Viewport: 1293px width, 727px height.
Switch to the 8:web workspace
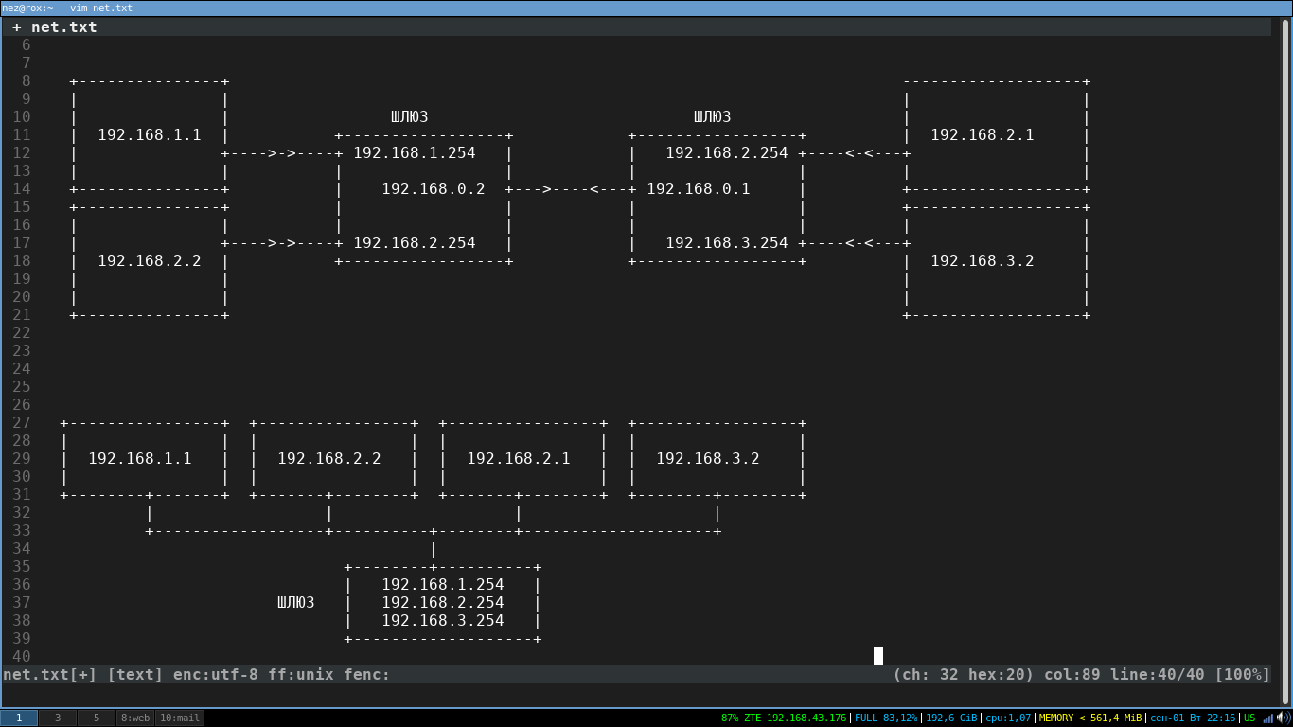pyautogui.click(x=134, y=718)
